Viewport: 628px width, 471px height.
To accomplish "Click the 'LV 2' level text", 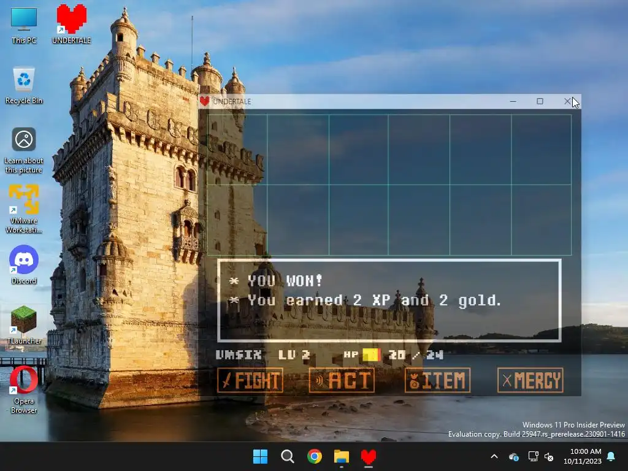I will coord(294,354).
